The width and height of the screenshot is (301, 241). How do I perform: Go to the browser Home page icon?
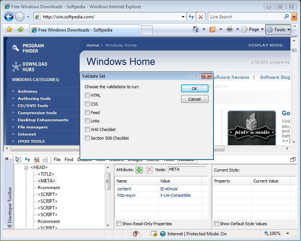196,29
